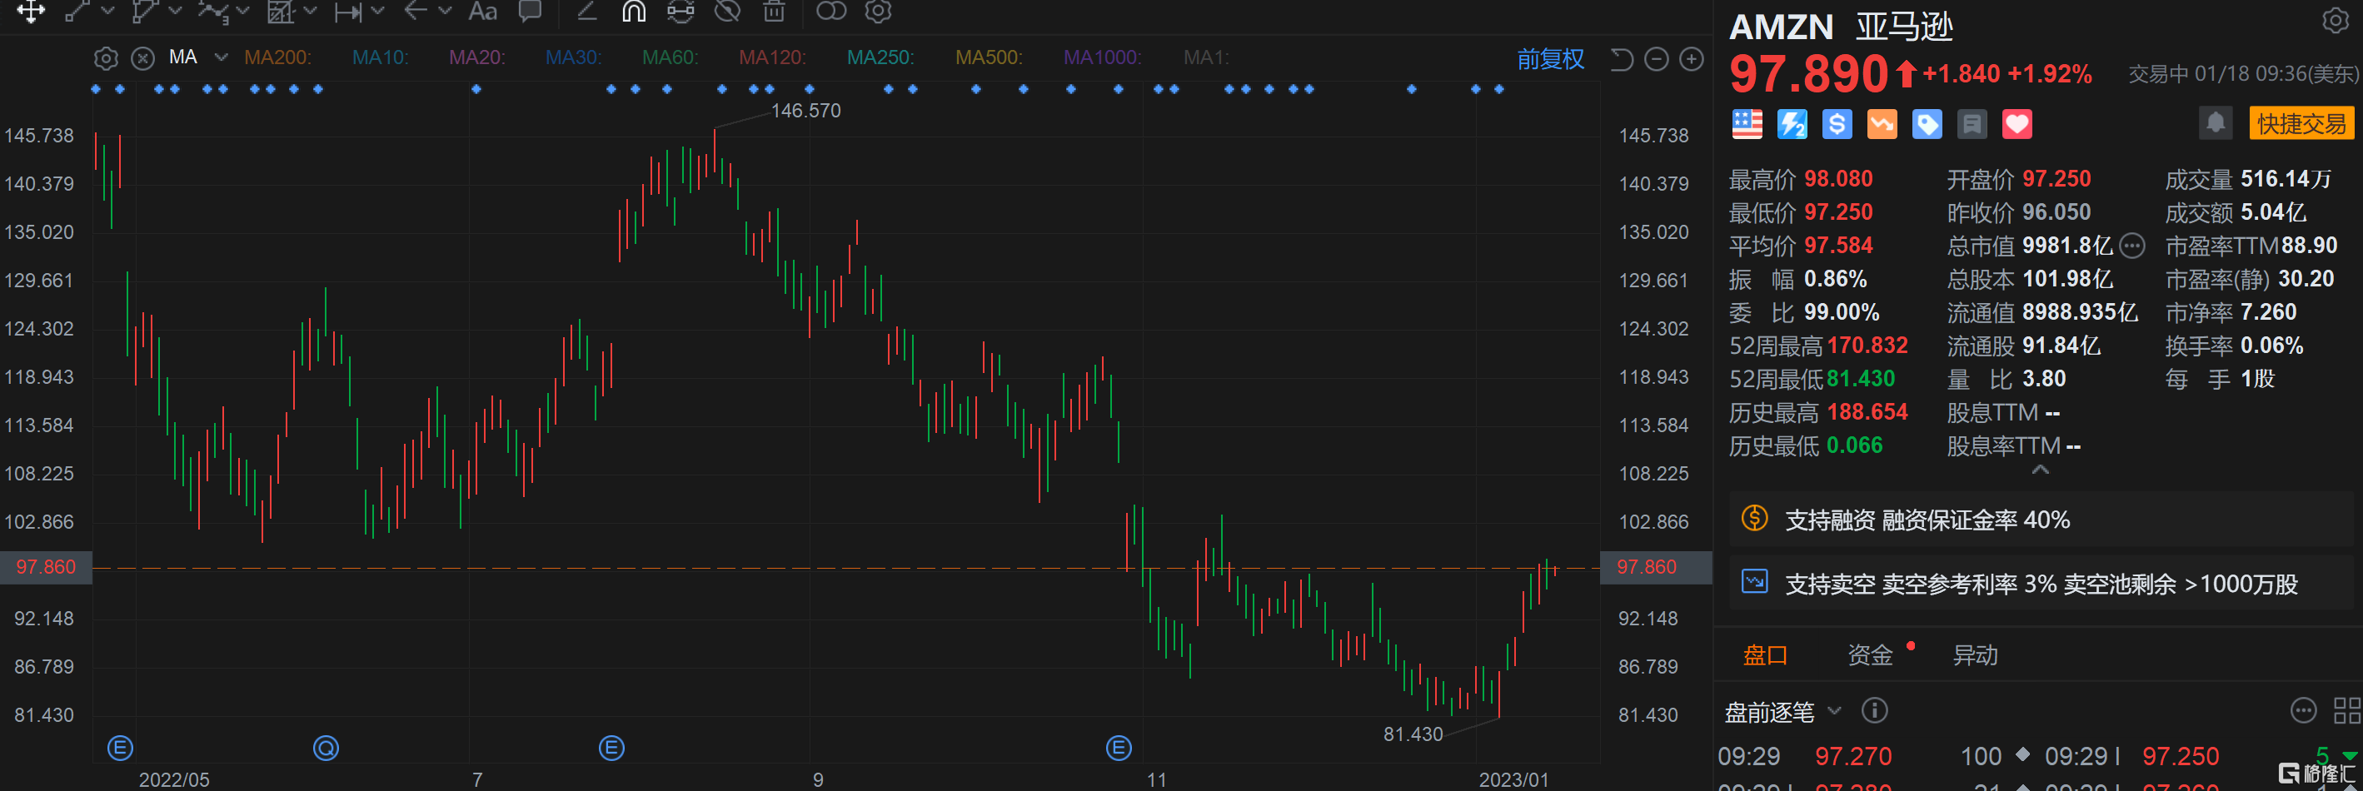Collapse the stock details panel chevron
This screenshot has height=791, width=2363.
pos(2039,470)
